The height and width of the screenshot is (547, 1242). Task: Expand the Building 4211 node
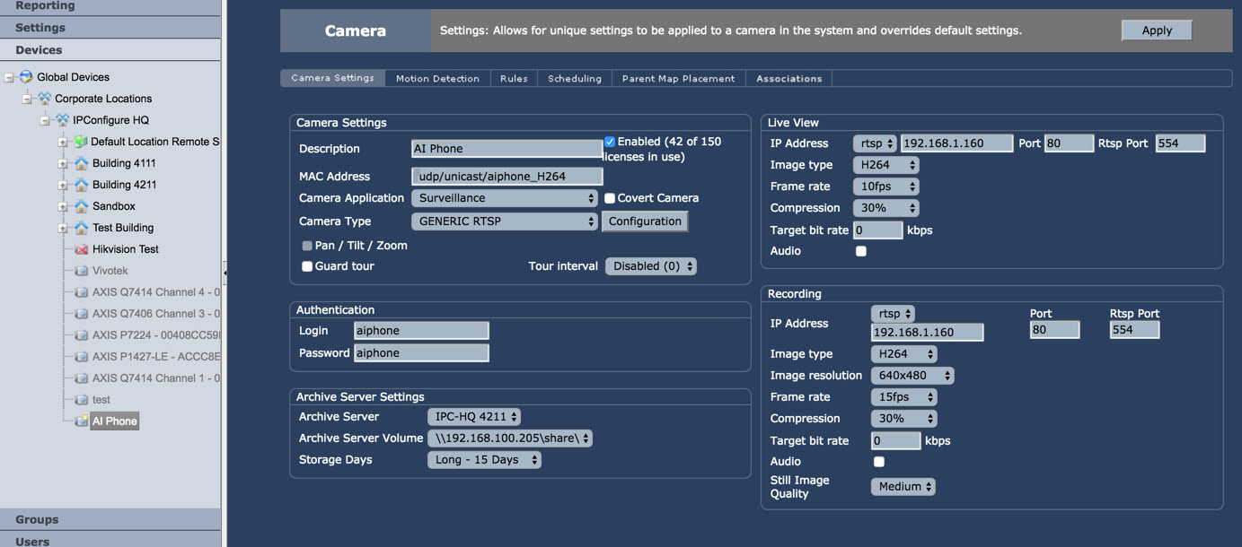point(63,185)
